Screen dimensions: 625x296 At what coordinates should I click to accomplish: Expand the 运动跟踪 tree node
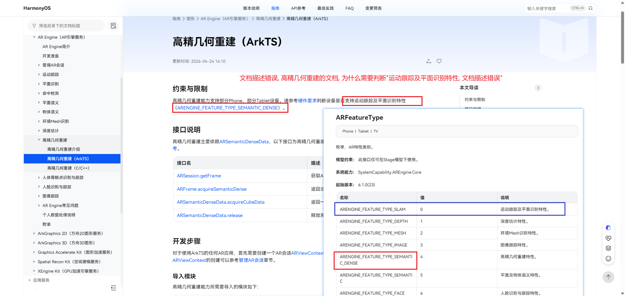point(39,75)
